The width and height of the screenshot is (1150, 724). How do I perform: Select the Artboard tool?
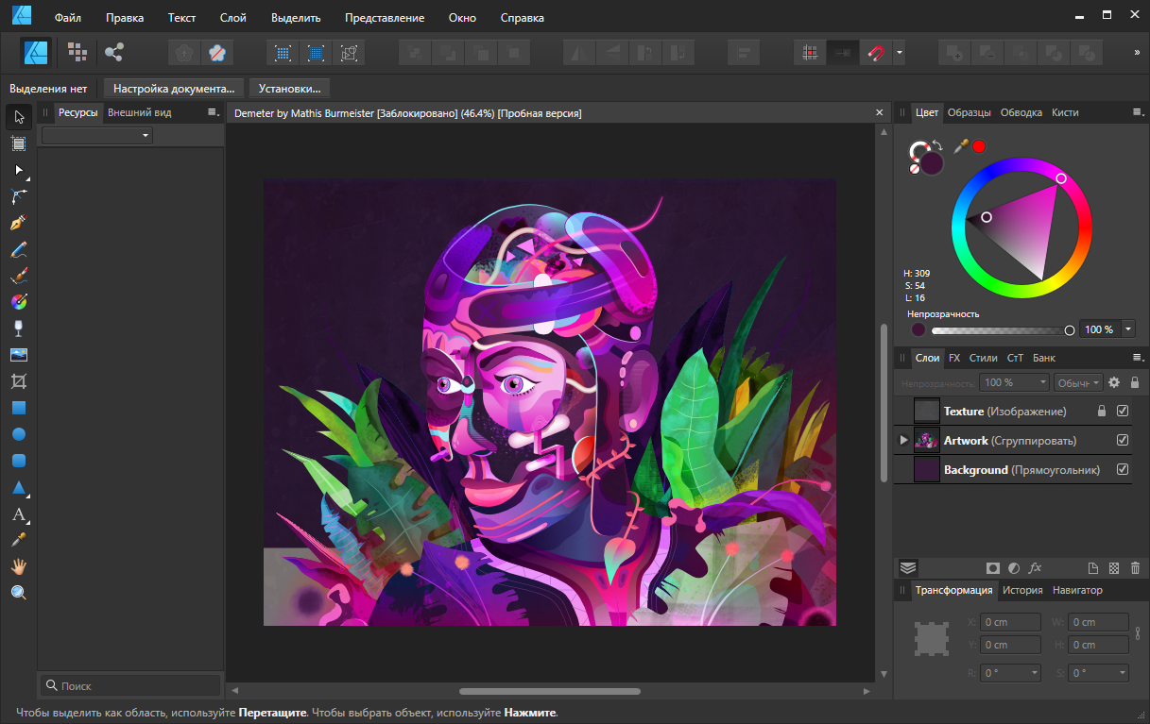coord(19,143)
